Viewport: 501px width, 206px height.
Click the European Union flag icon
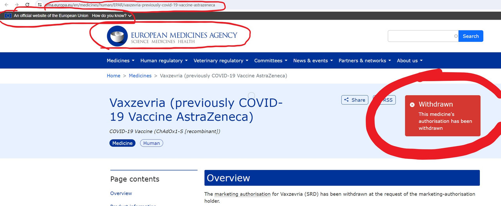tap(8, 16)
